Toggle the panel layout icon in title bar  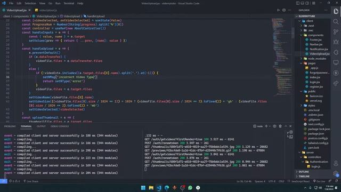coord(302,3)
